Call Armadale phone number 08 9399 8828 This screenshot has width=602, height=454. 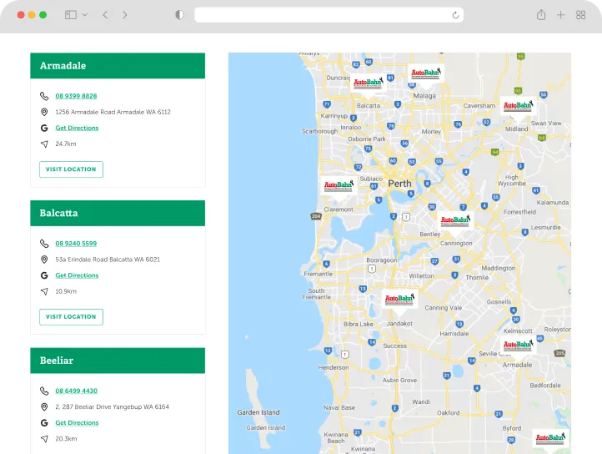[x=76, y=96]
